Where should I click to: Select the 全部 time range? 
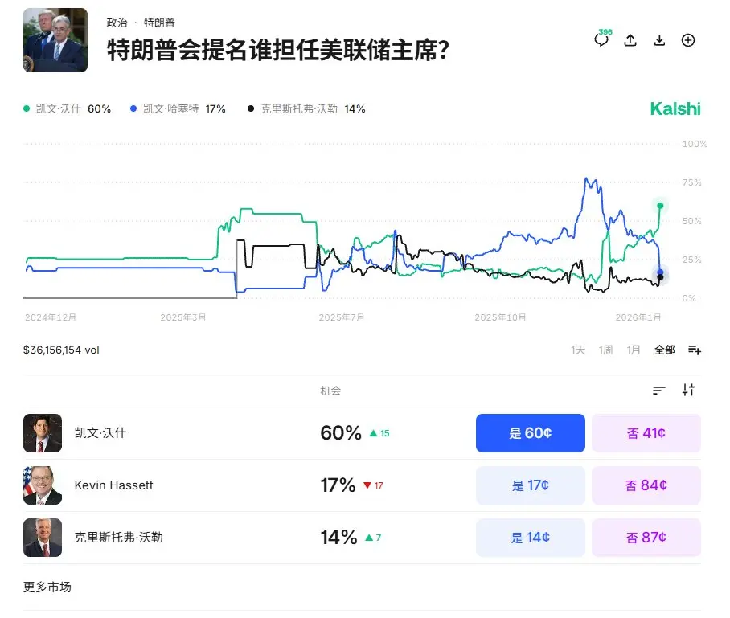(664, 350)
